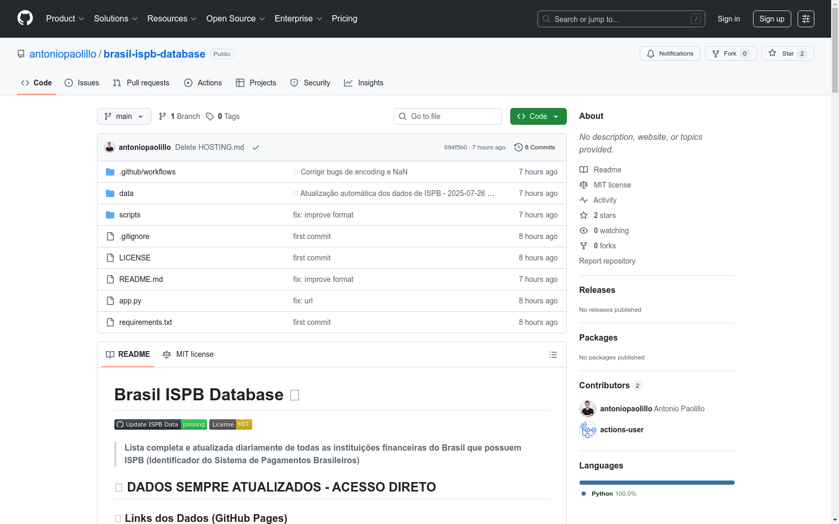
Task: Click the green check commit status icon
Action: click(x=256, y=147)
